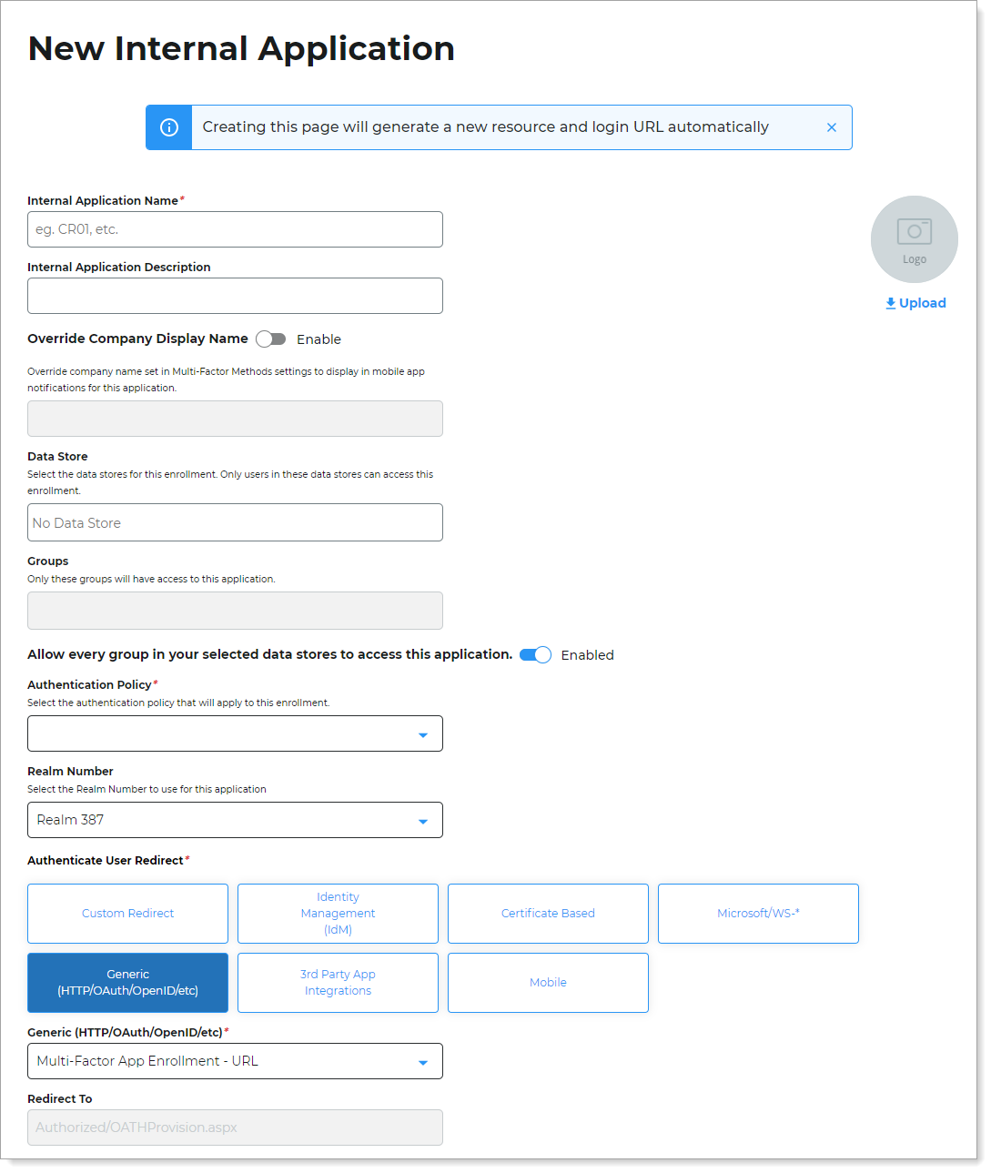Select 3rd Party App Integrations
This screenshot has height=1173, width=991.
338,982
